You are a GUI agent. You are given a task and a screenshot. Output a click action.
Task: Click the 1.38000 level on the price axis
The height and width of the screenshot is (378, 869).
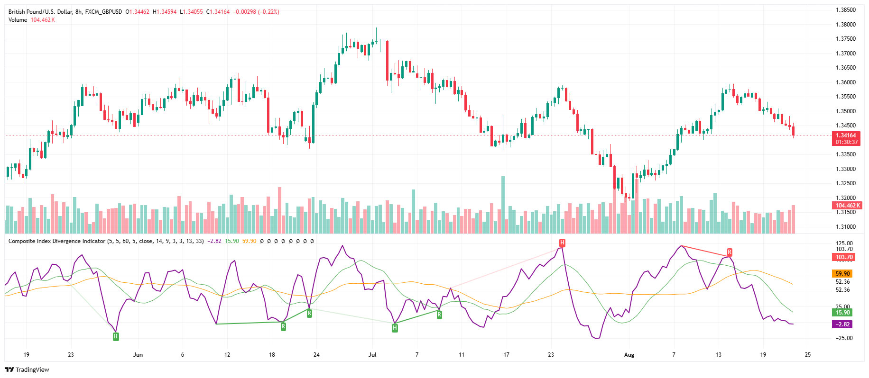pyautogui.click(x=845, y=25)
